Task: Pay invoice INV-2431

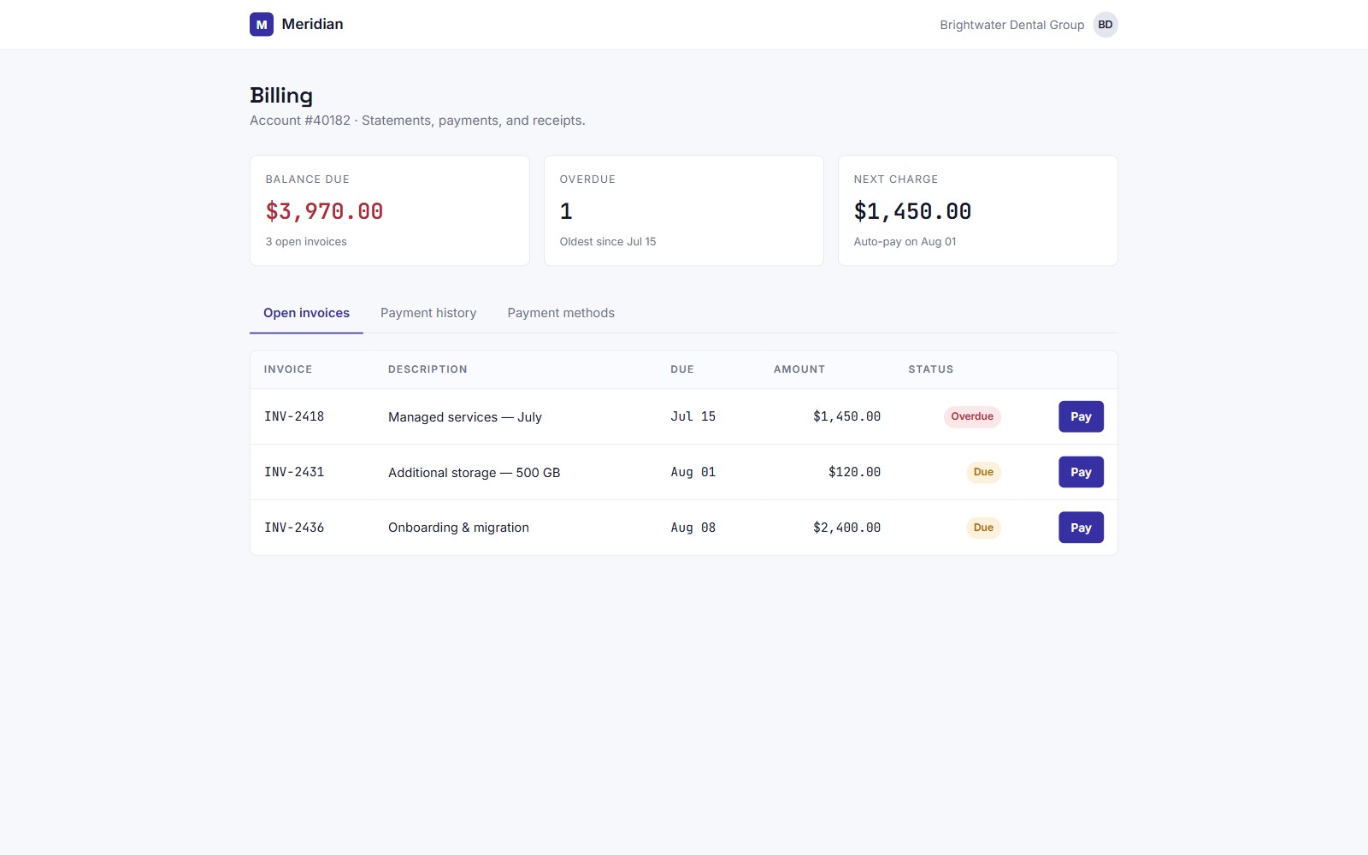Action: [1081, 472]
